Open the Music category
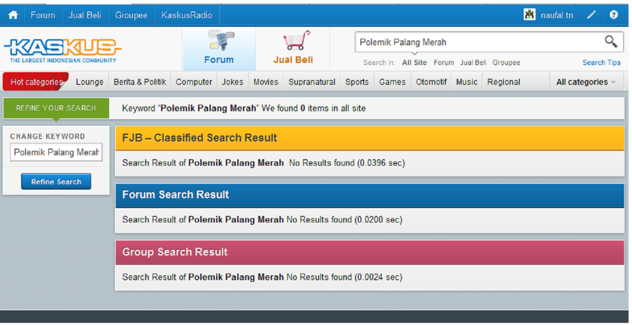 467,82
